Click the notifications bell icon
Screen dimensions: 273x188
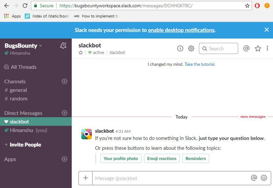pos(63,46)
